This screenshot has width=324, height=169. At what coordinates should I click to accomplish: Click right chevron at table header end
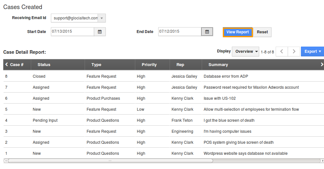click(322, 64)
